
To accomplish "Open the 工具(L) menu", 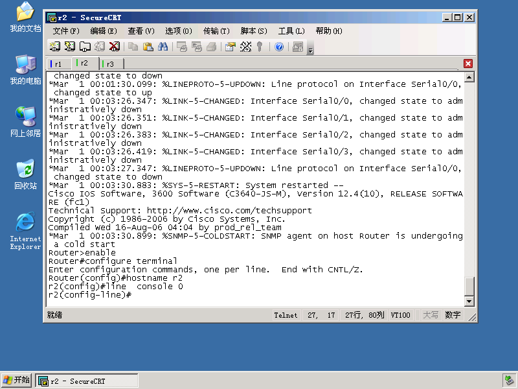I will (x=291, y=31).
